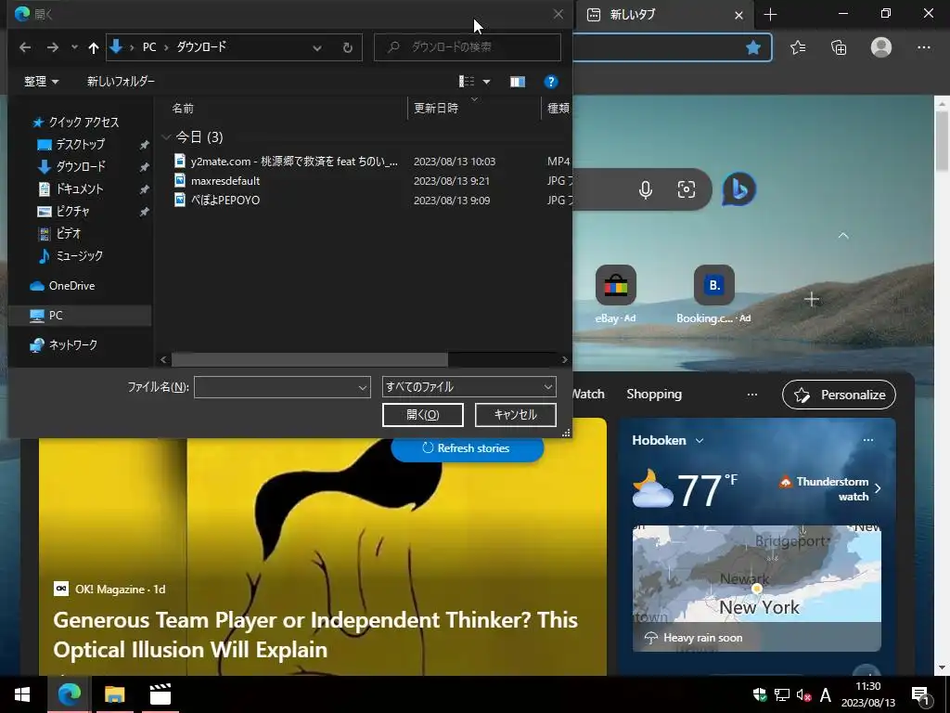Click Refresh stories button
Image resolution: width=950 pixels, height=713 pixels.
467,448
